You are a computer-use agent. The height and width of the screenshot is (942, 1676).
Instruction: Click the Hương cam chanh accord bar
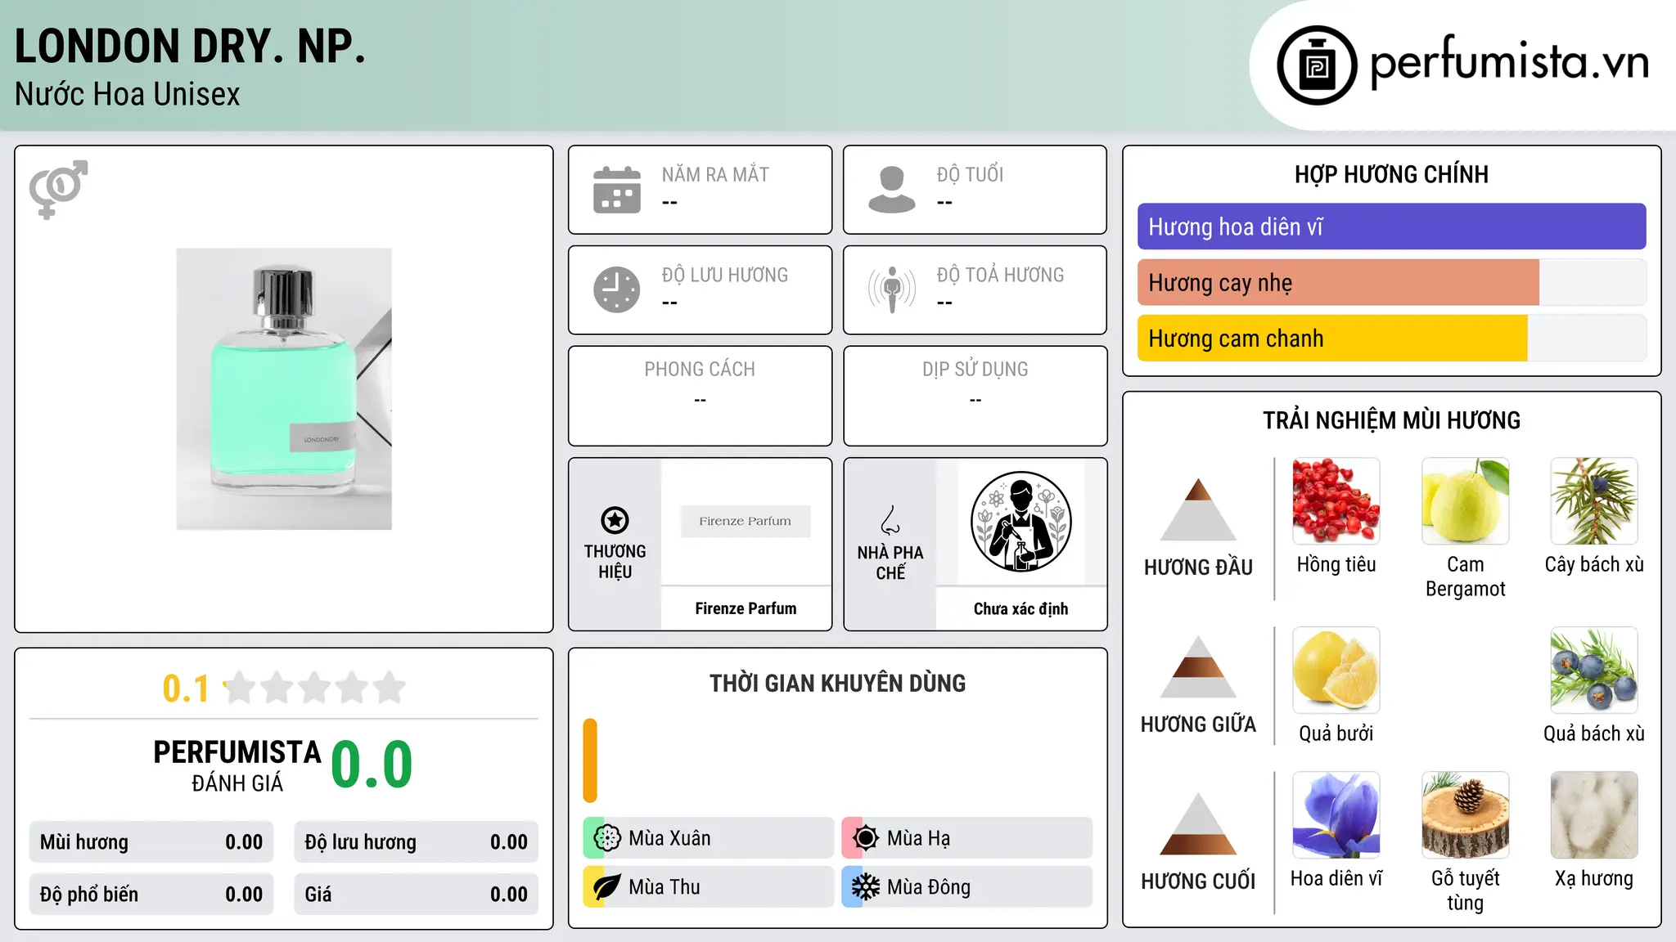(x=1391, y=338)
